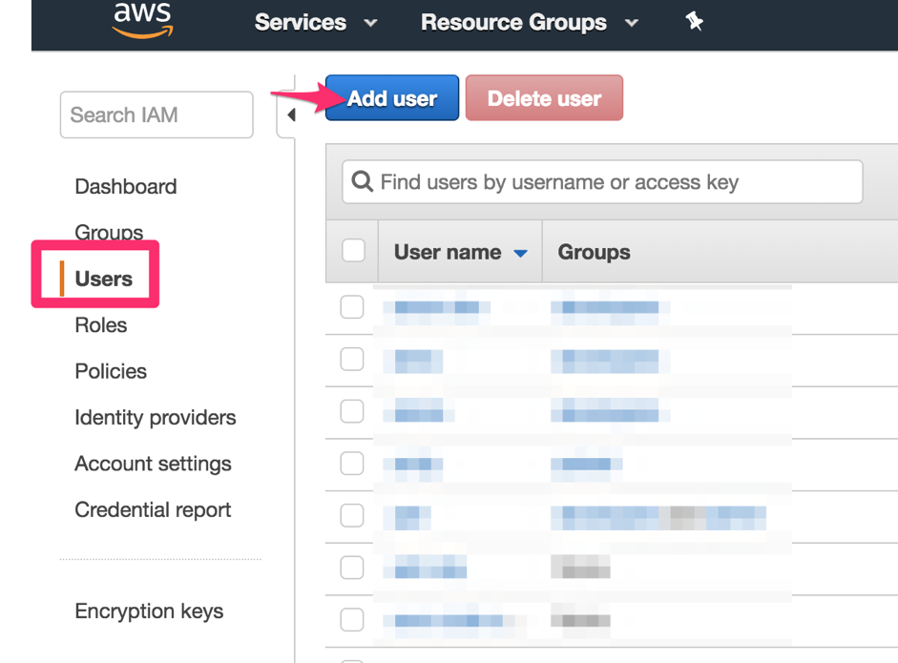Select Identity providers in the sidebar
This screenshot has height=663, width=898.
click(x=155, y=418)
